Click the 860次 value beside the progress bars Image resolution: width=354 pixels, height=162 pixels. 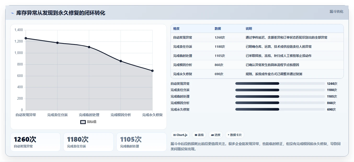pos(331,103)
